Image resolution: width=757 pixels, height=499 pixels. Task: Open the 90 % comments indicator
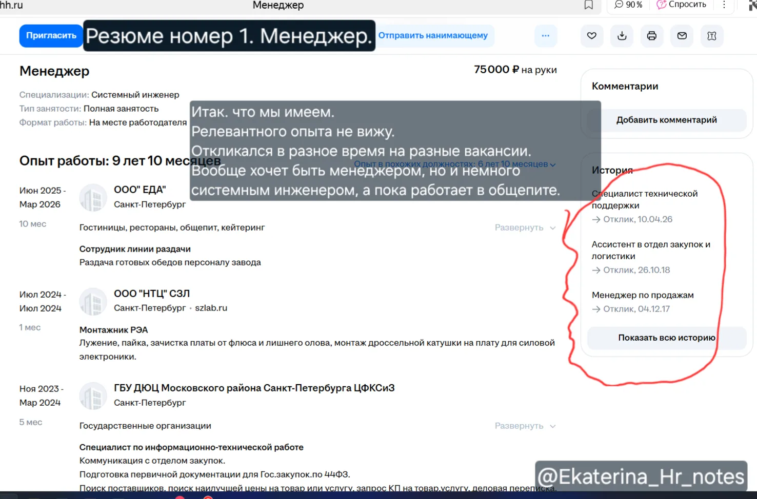click(628, 5)
